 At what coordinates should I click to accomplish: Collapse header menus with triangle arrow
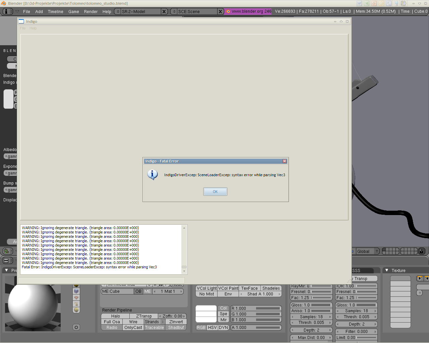(x=17, y=11)
